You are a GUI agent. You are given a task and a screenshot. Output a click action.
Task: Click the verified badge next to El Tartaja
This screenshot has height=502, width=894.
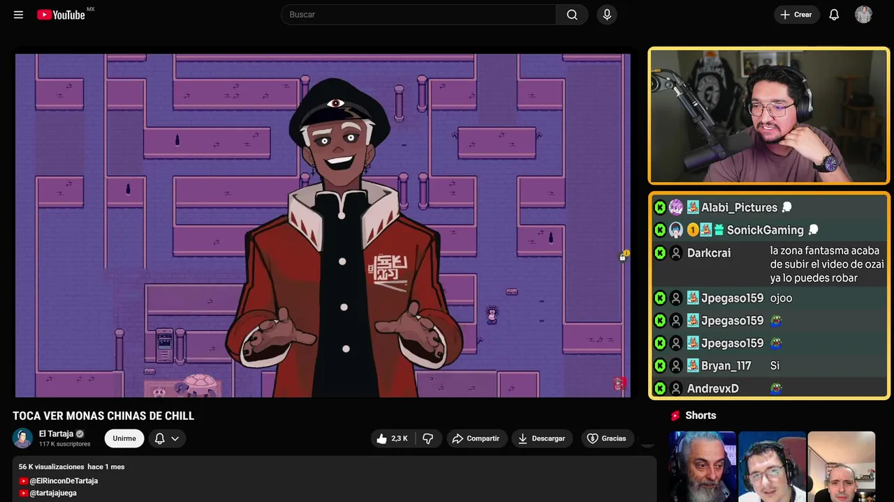[80, 434]
